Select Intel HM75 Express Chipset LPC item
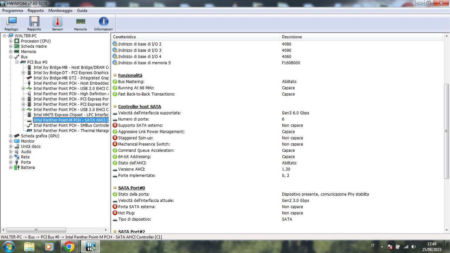Screen dimensions: 450x253 [x=71, y=115]
